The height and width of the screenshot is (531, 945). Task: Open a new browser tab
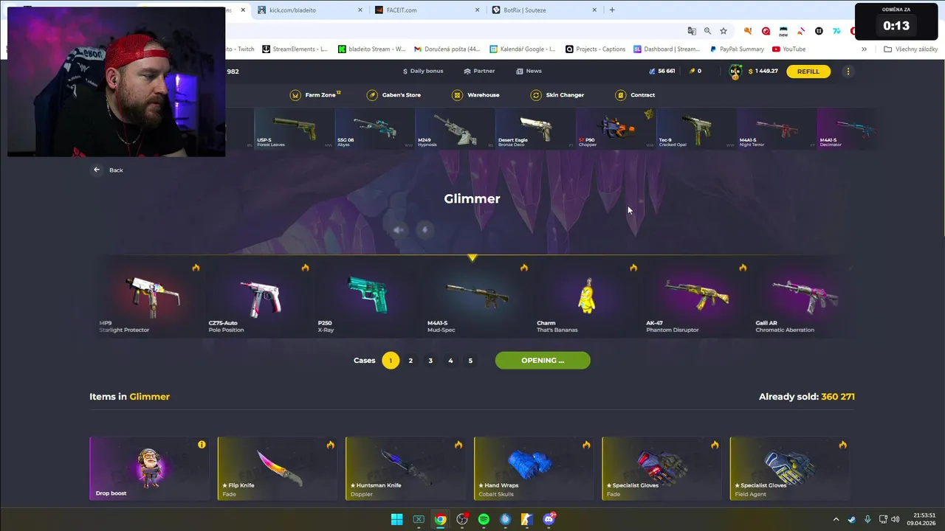click(x=612, y=10)
